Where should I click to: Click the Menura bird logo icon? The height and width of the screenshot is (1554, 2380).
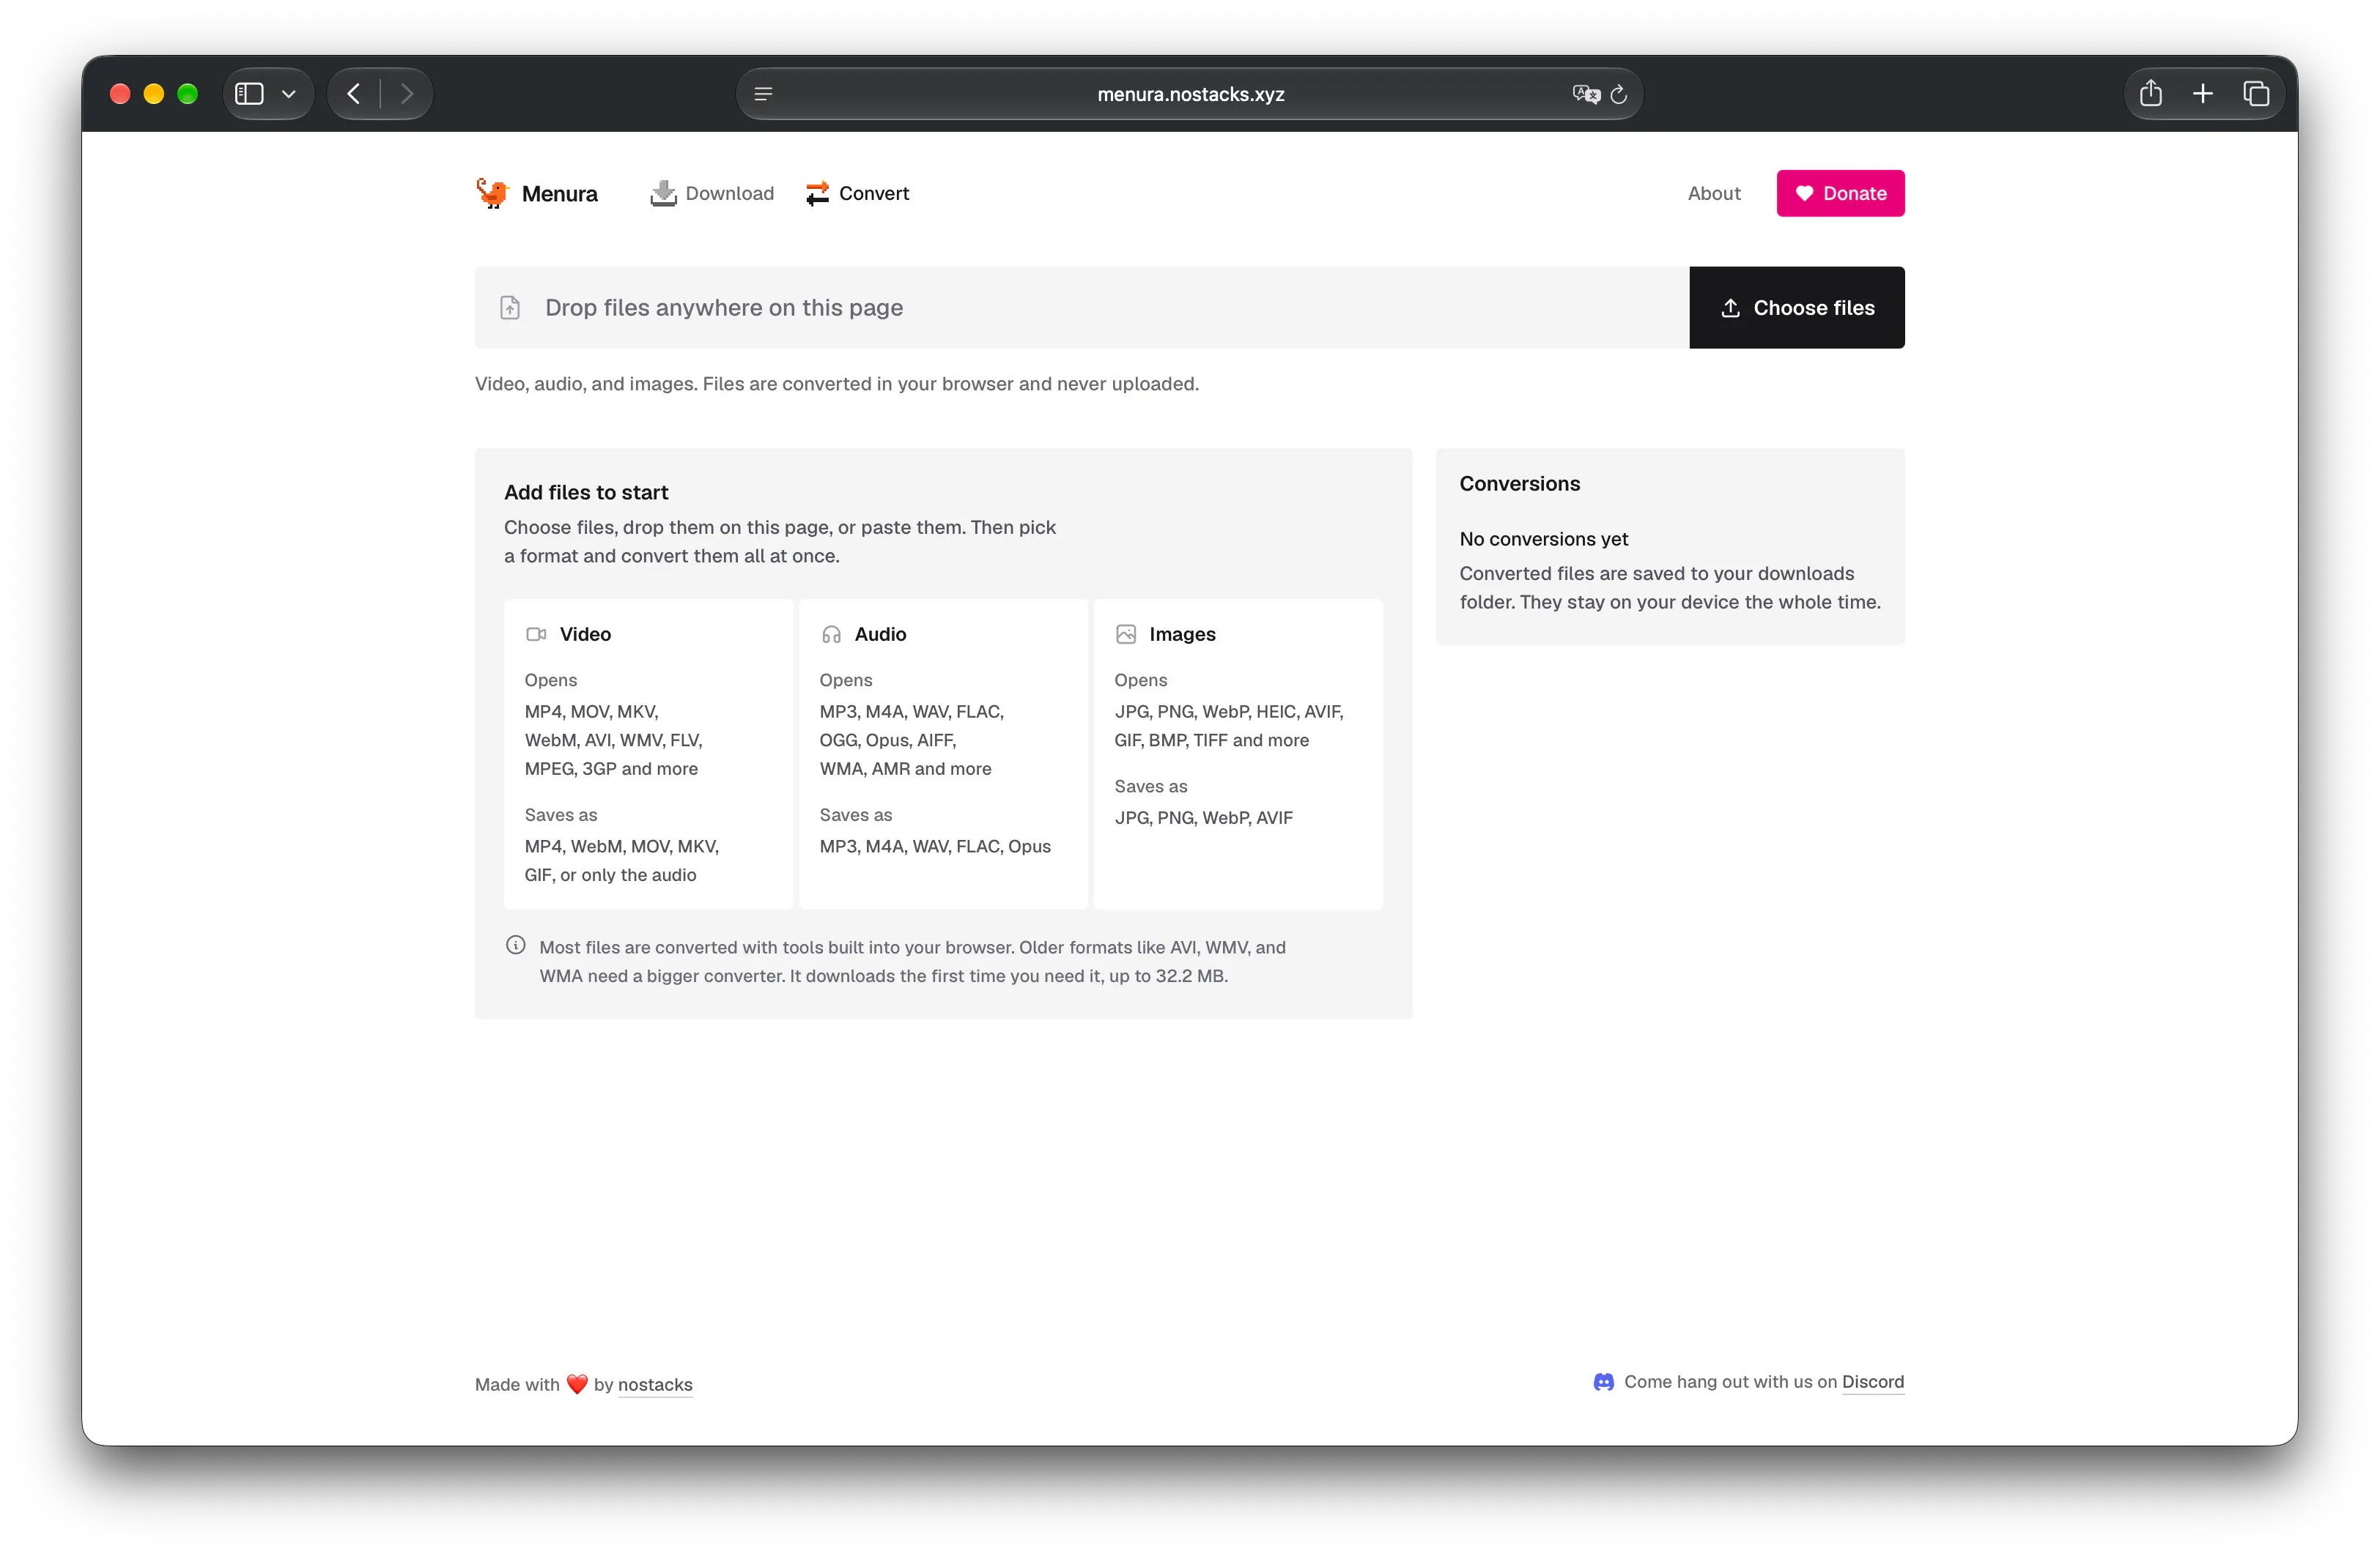(492, 193)
